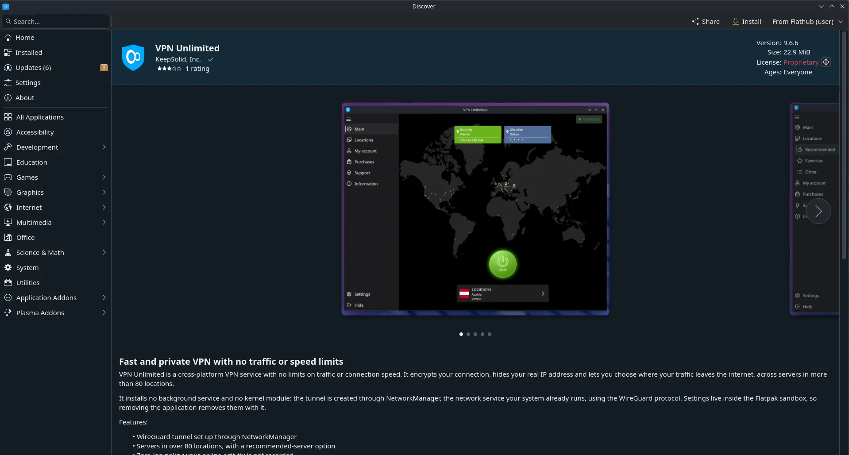Screen dimensions: 849x455
Task: Select the fourth screenshot page dot
Action: pyautogui.click(x=482, y=334)
